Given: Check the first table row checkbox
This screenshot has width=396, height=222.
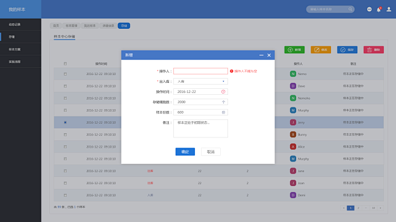Looking at the screenshot, I should tap(65, 74).
